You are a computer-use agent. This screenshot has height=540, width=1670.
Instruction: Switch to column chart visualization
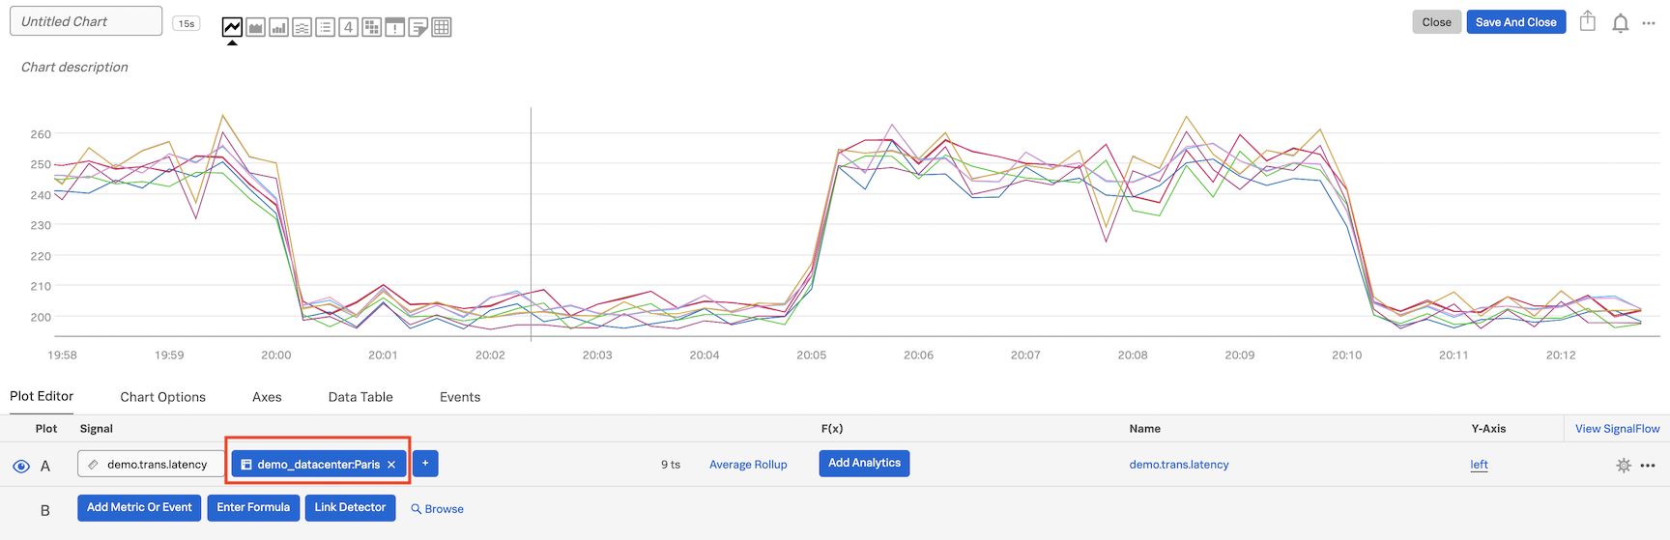278,27
